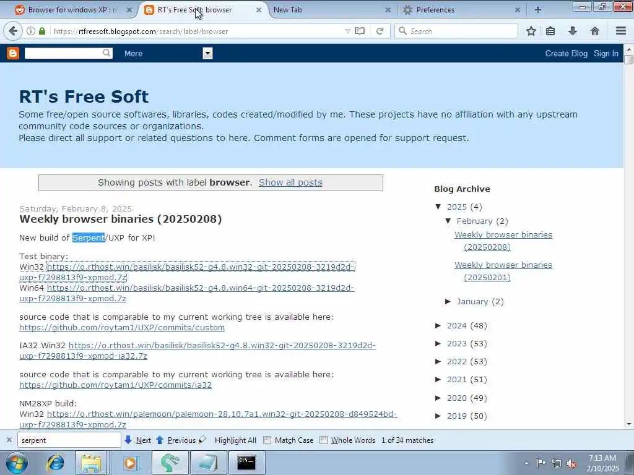The image size is (634, 475).
Task: Open the hamburger menu
Action: point(621,31)
